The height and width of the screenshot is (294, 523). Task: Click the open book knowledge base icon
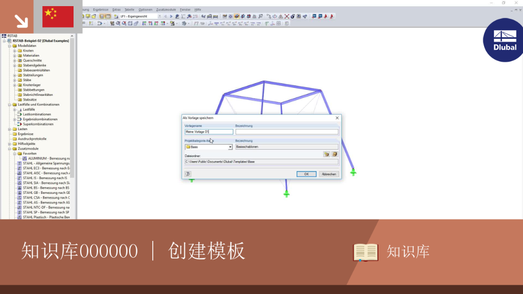tap(366, 252)
